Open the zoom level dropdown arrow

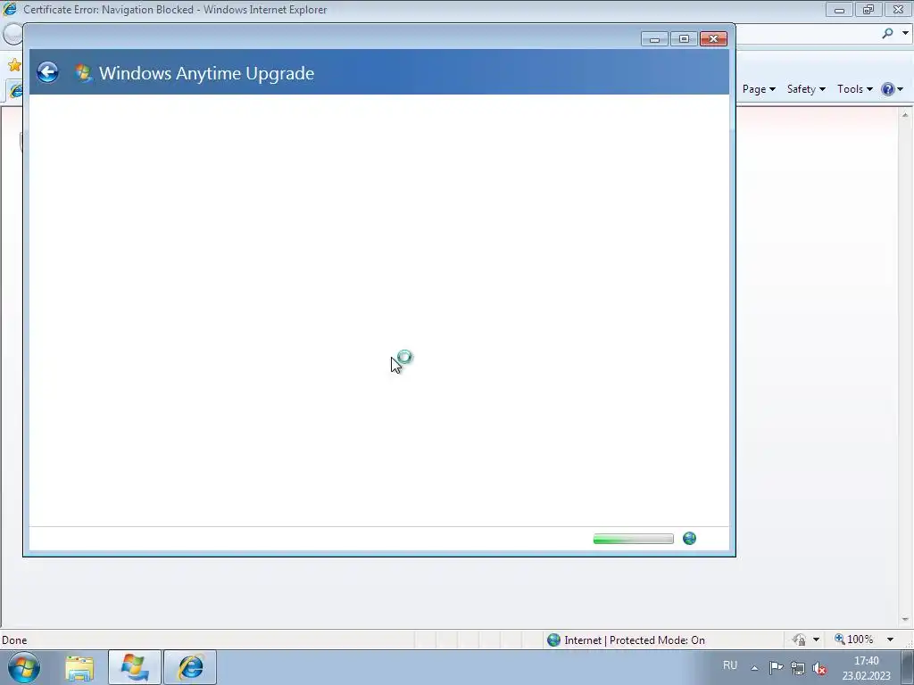tap(890, 640)
